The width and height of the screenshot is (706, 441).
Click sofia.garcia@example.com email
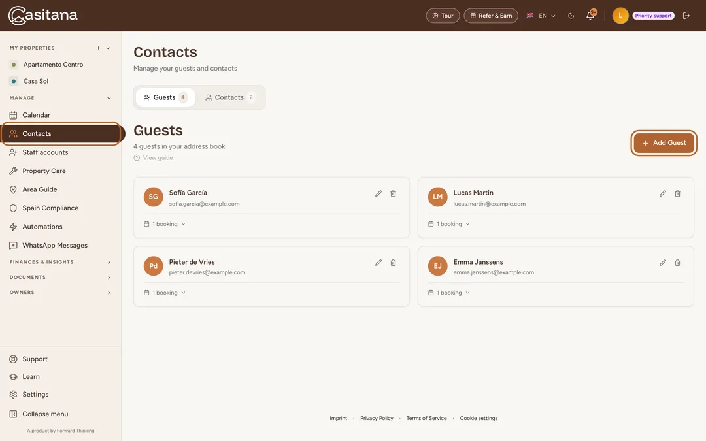click(204, 204)
